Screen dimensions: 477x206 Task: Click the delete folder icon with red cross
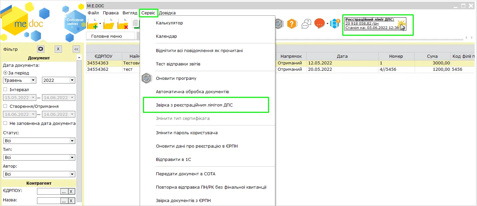(x=123, y=24)
